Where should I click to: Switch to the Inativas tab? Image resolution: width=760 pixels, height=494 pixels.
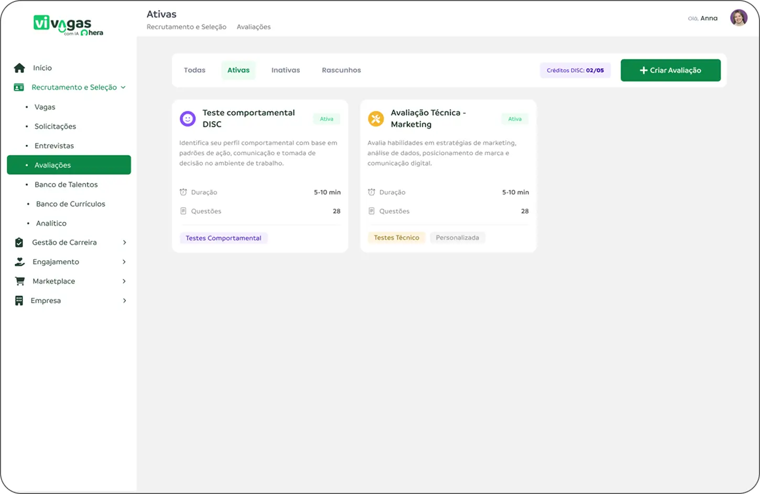tap(286, 70)
